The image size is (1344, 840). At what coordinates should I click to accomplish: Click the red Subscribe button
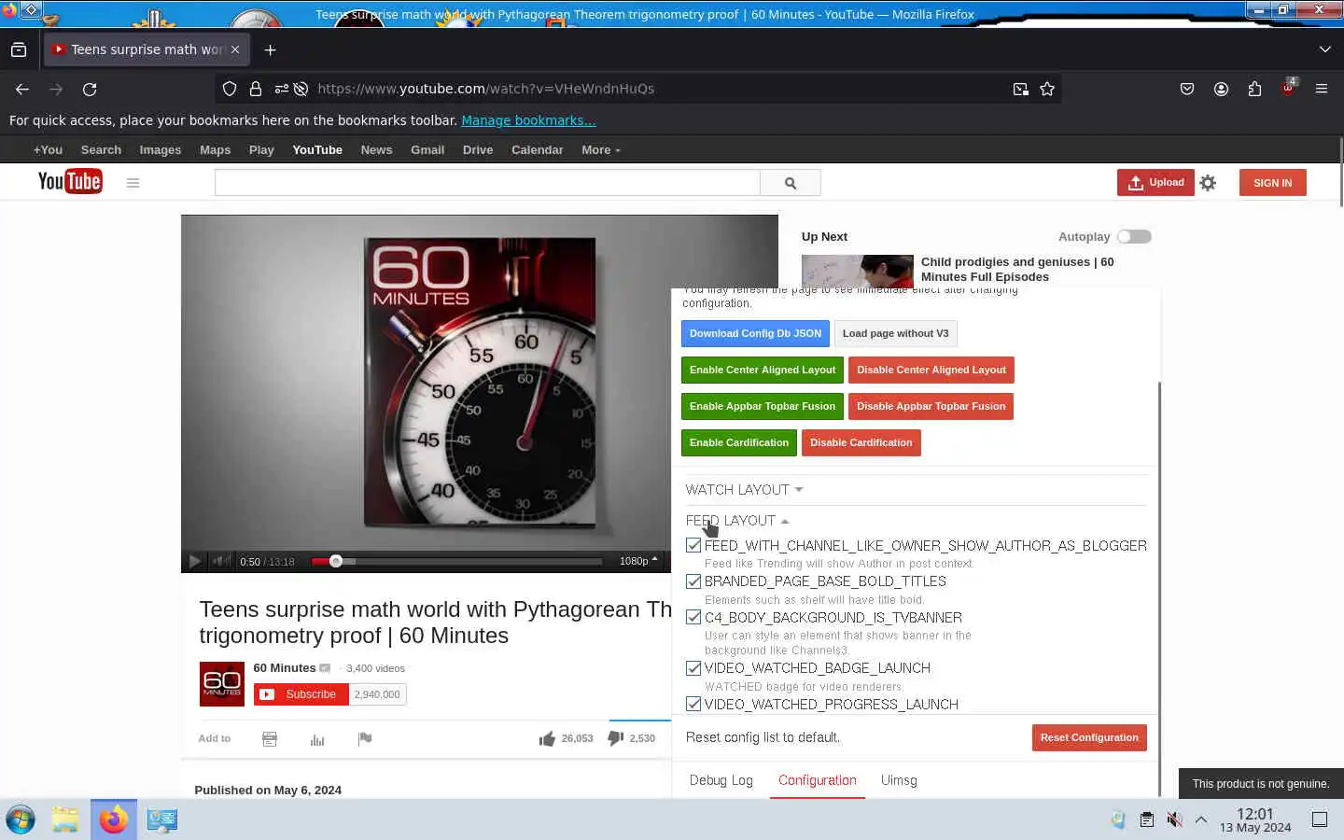(x=301, y=694)
